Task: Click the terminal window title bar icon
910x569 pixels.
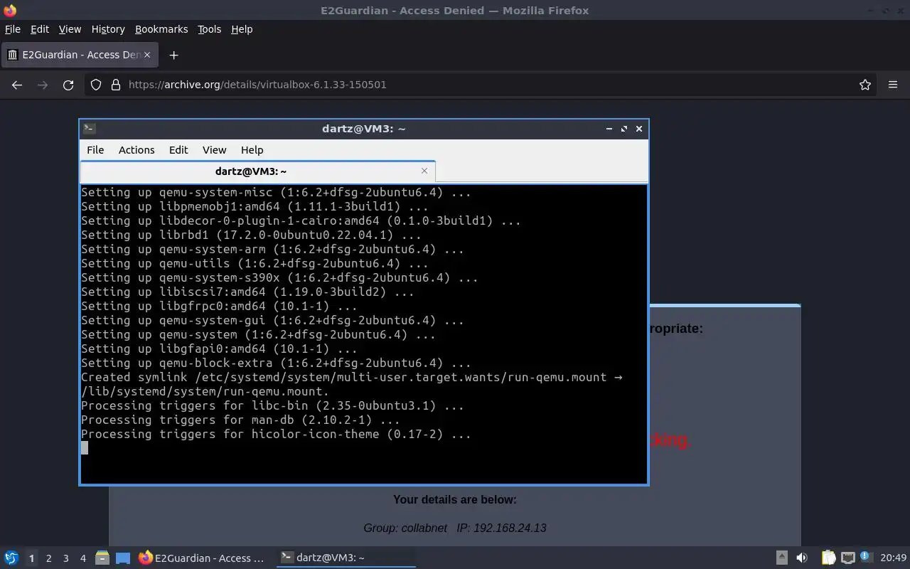Action: pos(90,129)
